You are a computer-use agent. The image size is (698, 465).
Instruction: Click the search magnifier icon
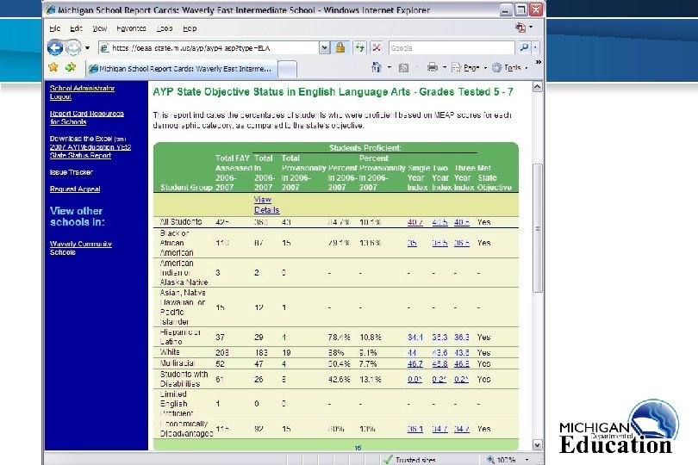click(525, 47)
